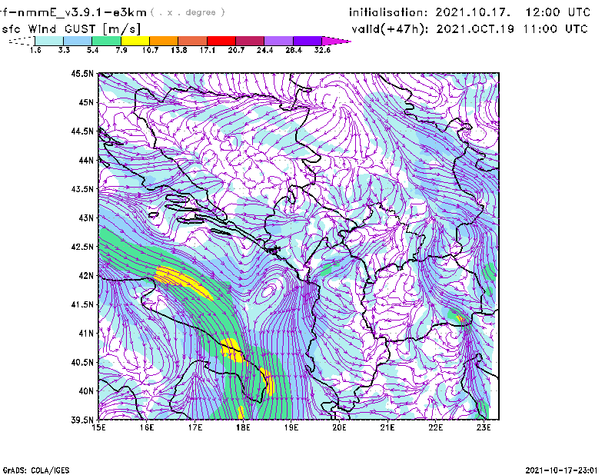The width and height of the screenshot is (615, 475).
Task: Click the 16E longitude label
Action: tap(147, 427)
